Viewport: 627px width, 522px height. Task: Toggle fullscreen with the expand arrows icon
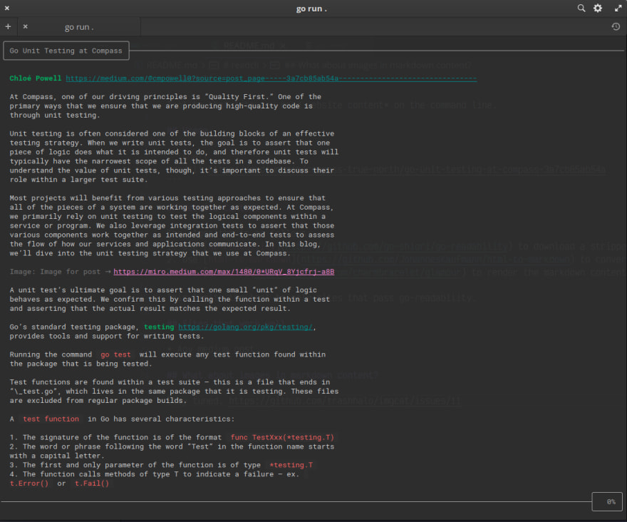pyautogui.click(x=618, y=8)
